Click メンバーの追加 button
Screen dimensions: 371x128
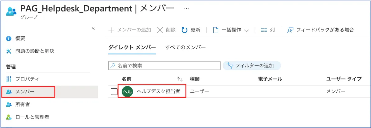point(130,30)
